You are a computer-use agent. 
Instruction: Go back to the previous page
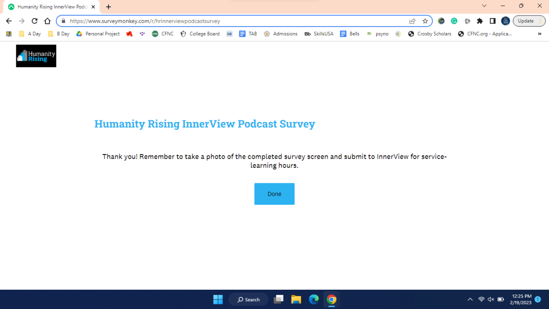click(x=9, y=21)
